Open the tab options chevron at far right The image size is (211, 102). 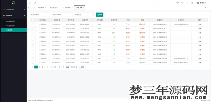(209, 8)
